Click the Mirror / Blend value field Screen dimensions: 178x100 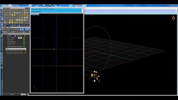point(20,38)
